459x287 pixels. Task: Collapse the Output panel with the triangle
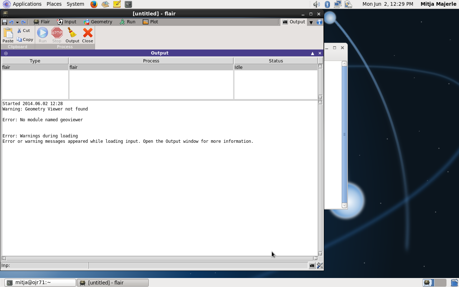[x=312, y=53]
